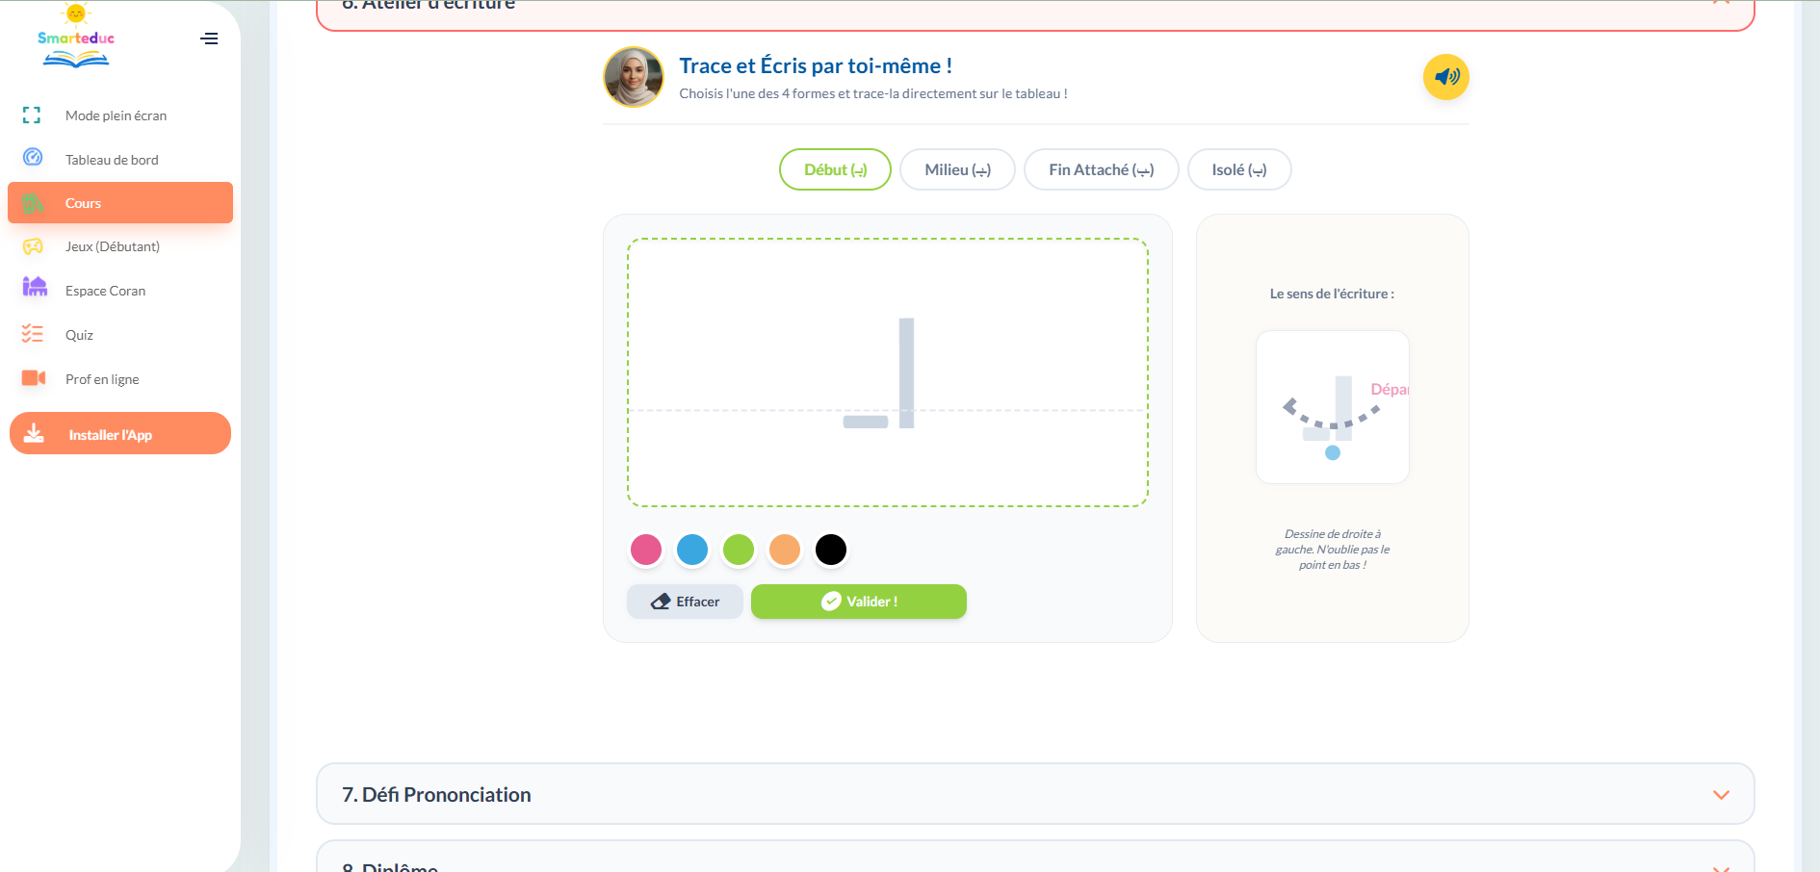Click the Jeux (Débutant) gamepad icon

33,246
